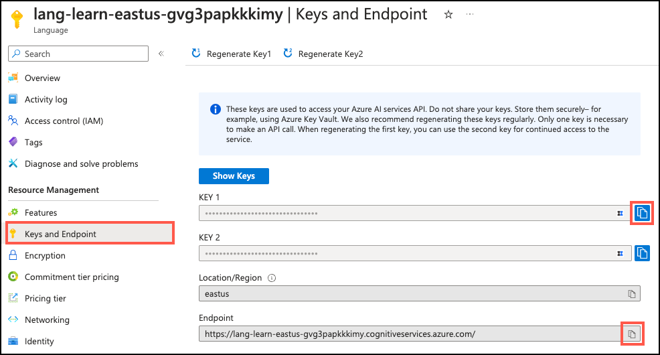Regenerate Key1
This screenshot has width=660, height=355.
pyautogui.click(x=231, y=54)
